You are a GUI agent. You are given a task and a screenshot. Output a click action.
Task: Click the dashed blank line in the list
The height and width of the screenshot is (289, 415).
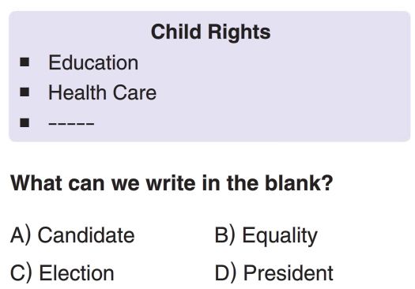pos(71,123)
